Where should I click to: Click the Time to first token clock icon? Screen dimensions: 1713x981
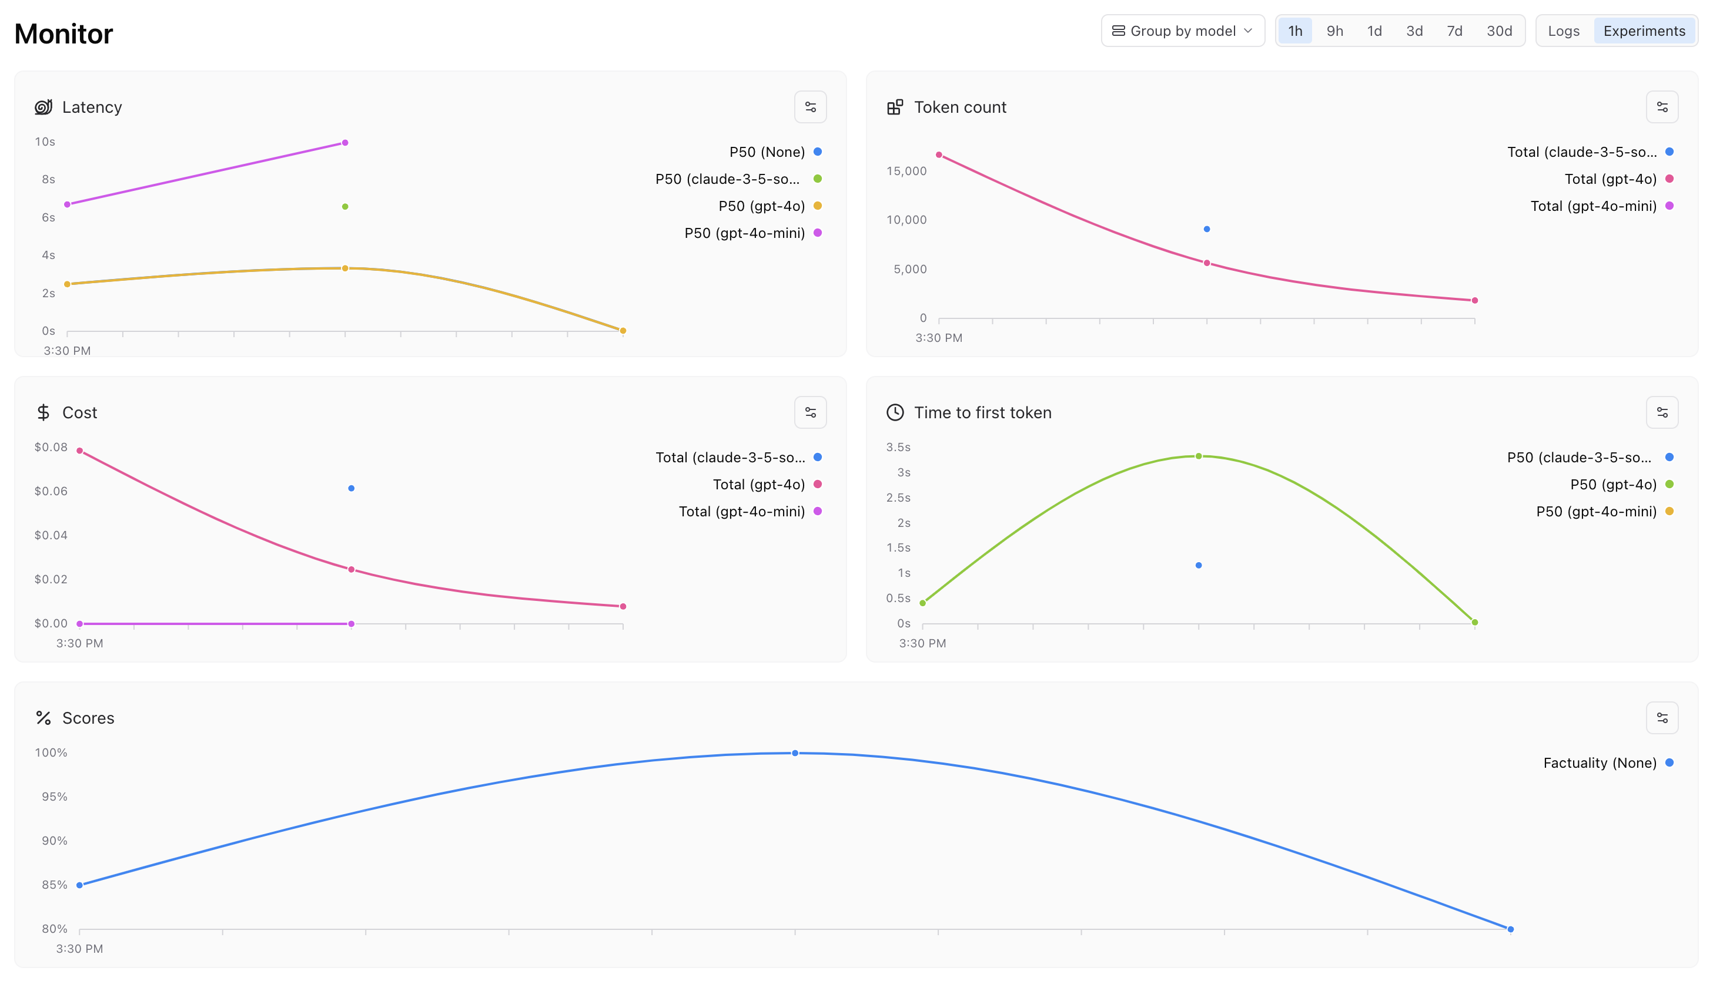click(895, 412)
